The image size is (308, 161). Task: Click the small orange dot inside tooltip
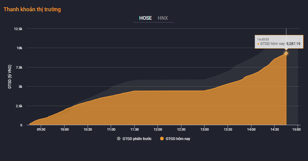tap(258, 44)
